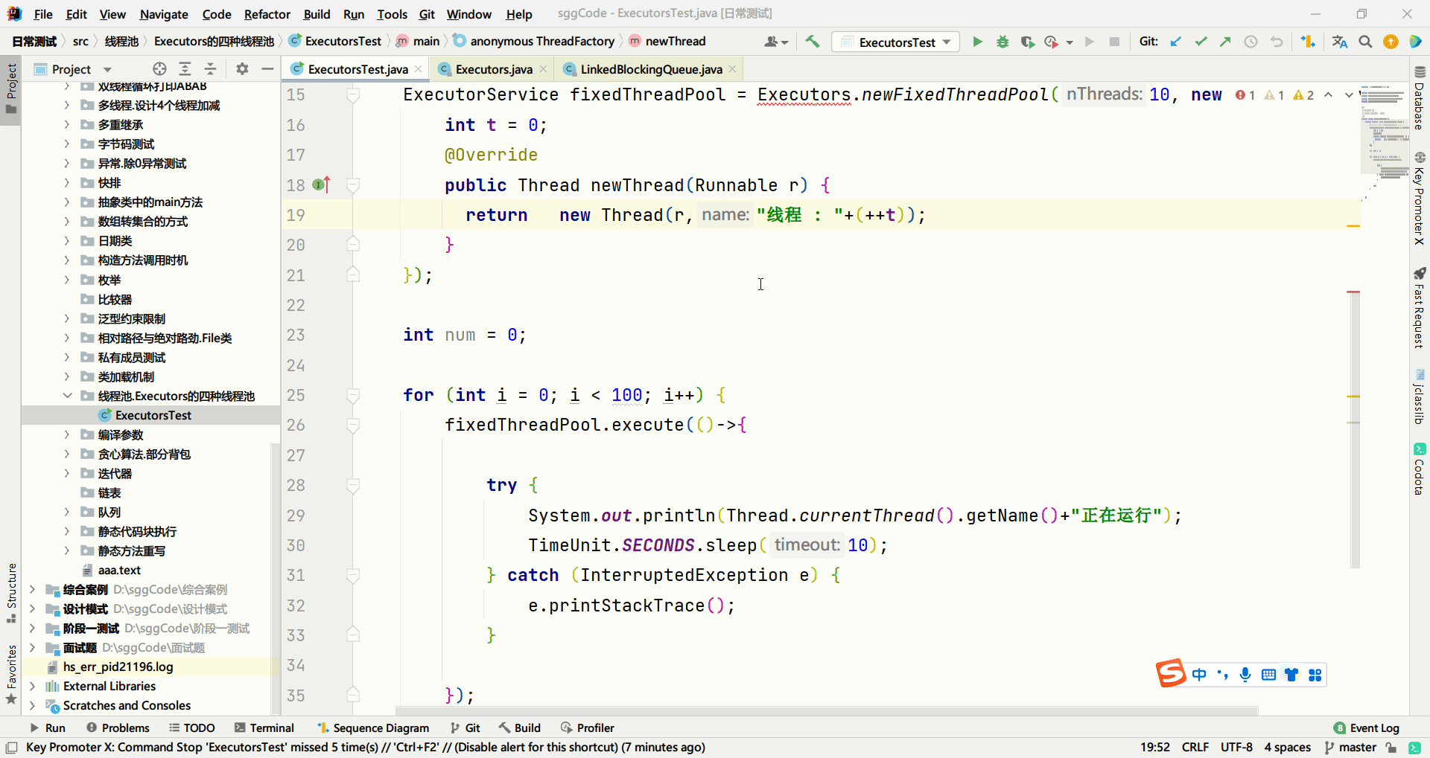Toggle the Favorites tool window
The width and height of the screenshot is (1430, 758).
(x=11, y=675)
